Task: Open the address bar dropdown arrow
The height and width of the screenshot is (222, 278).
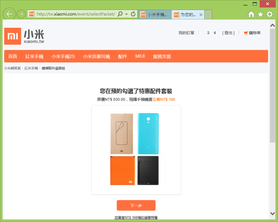Action: pyautogui.click(x=126, y=14)
